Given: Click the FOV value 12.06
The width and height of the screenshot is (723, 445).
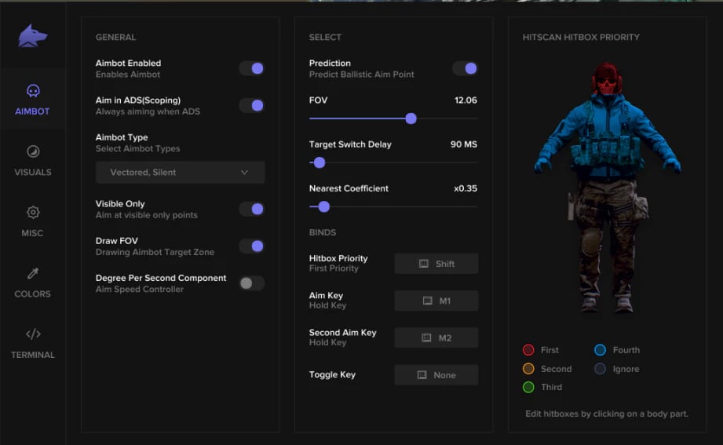Looking at the screenshot, I should click(x=466, y=100).
